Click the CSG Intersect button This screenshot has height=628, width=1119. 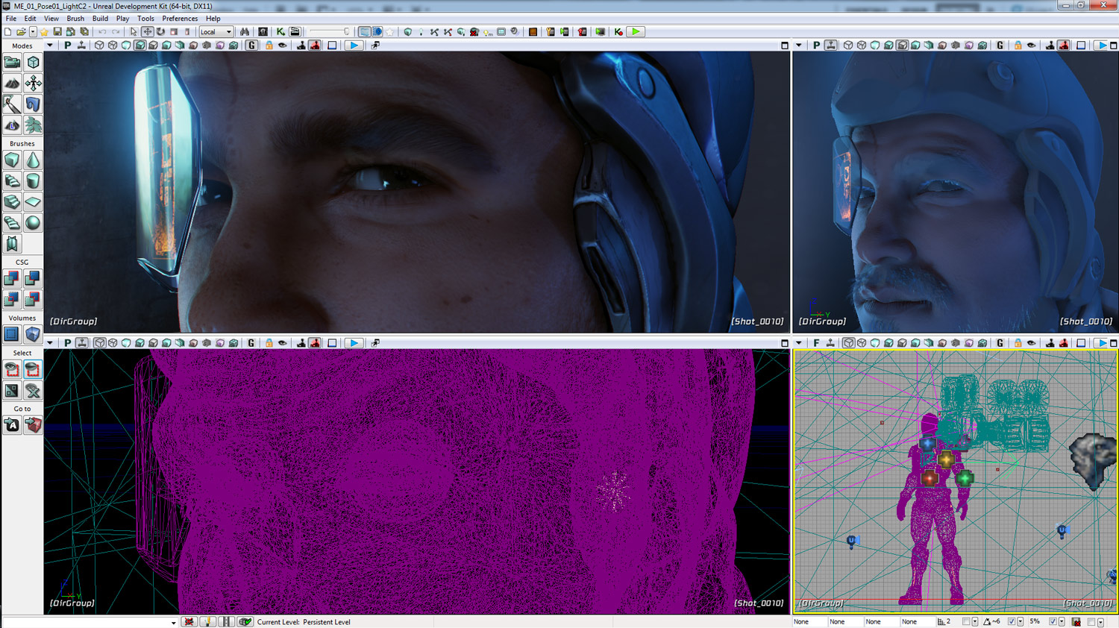point(12,300)
